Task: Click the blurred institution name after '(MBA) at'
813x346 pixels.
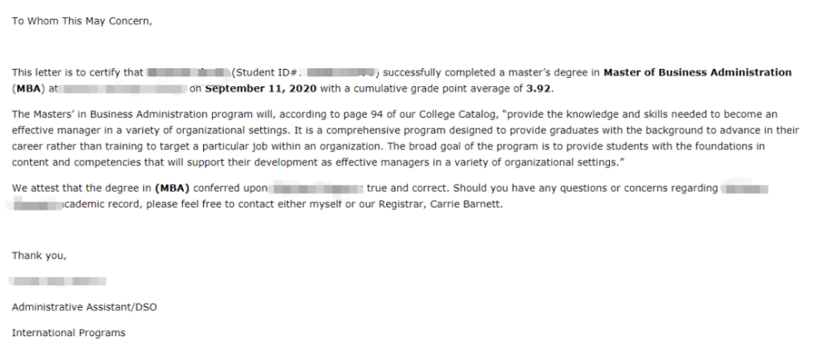Action: coord(124,89)
